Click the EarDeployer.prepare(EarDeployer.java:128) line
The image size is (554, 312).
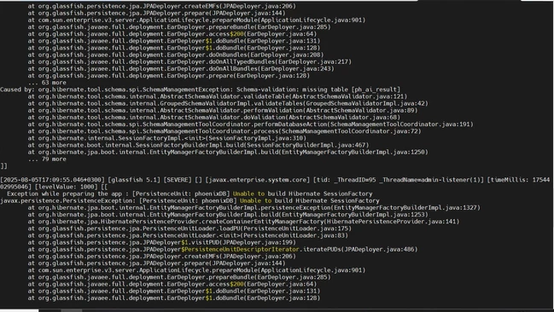pyautogui.click(x=169, y=76)
